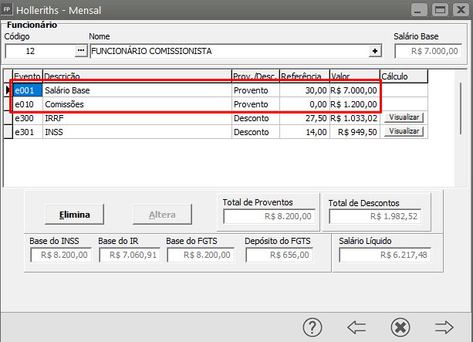The width and height of the screenshot is (473, 342).
Task: Click Visualizar for the INSS row
Action: [x=405, y=131]
